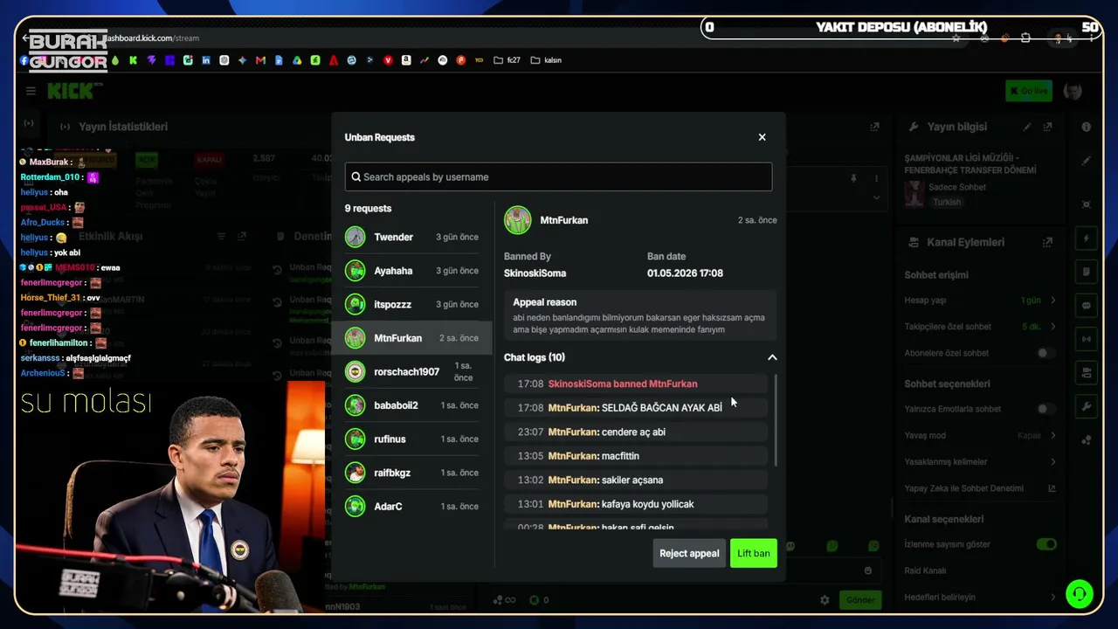
Task: Toggle Abonelere özel sohbet switch
Action: tap(1045, 353)
